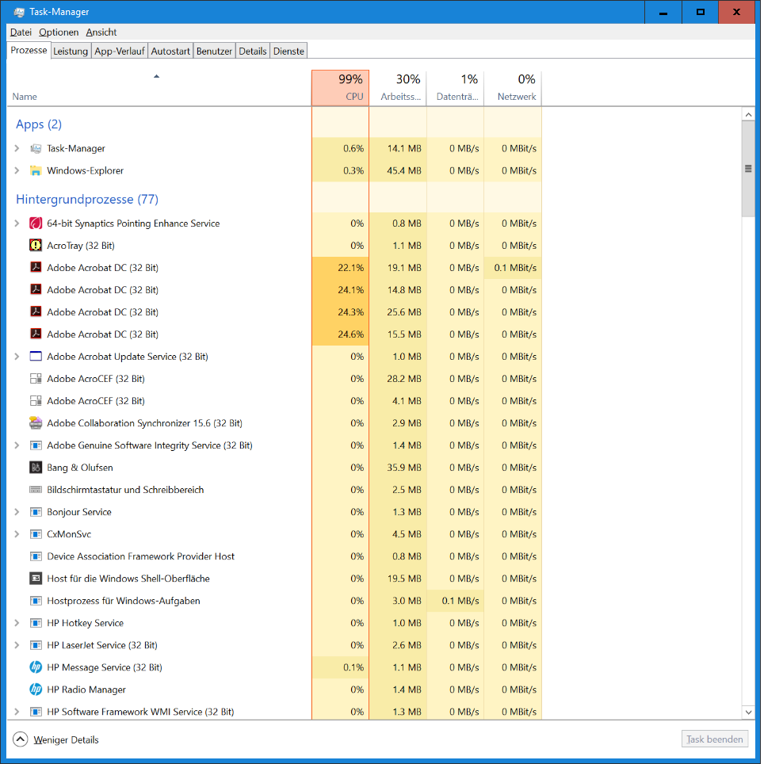Switch to the Leistung tab
The width and height of the screenshot is (764, 764).
pos(71,52)
